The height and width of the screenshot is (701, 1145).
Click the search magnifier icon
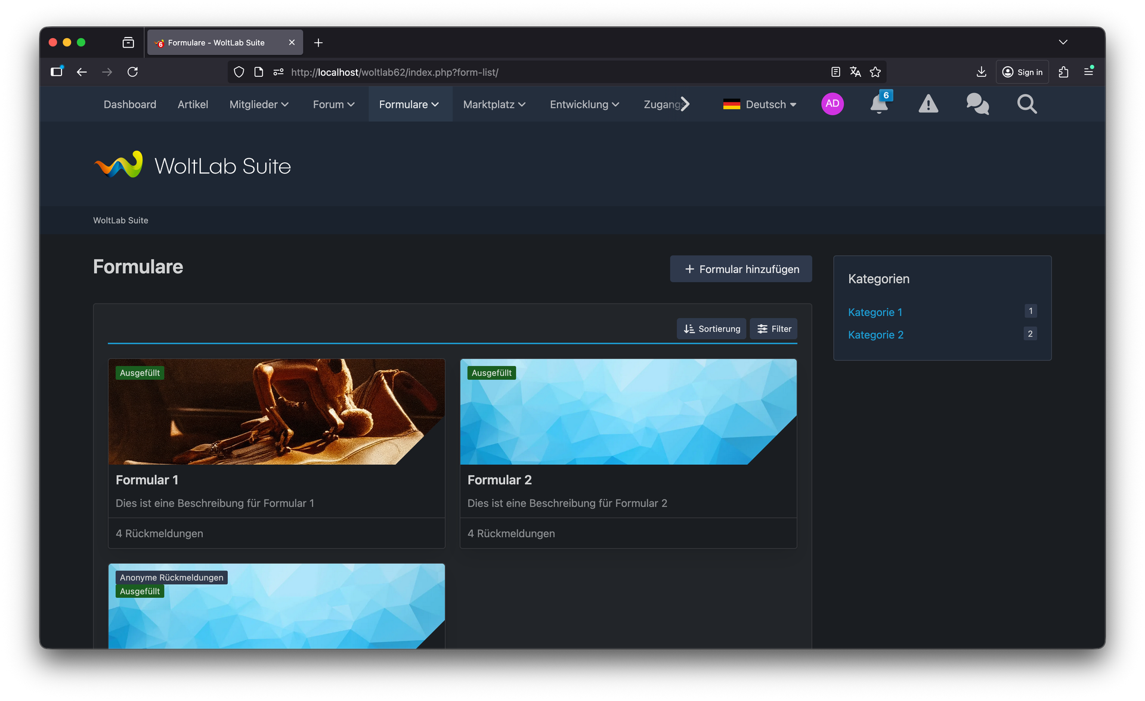pyautogui.click(x=1026, y=104)
